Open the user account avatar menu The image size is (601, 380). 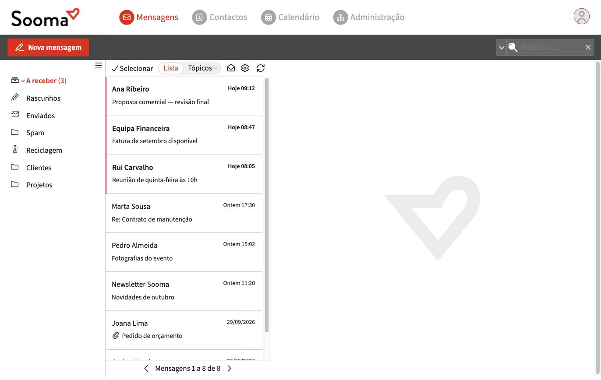click(582, 17)
